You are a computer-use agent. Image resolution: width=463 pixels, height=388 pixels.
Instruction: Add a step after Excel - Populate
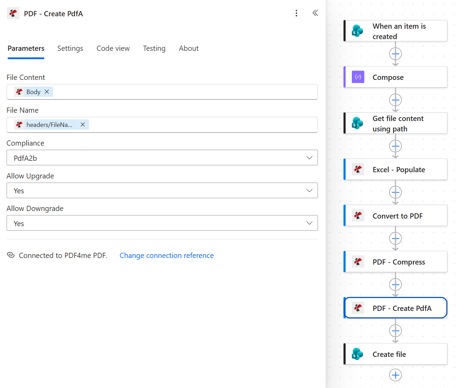click(x=395, y=192)
